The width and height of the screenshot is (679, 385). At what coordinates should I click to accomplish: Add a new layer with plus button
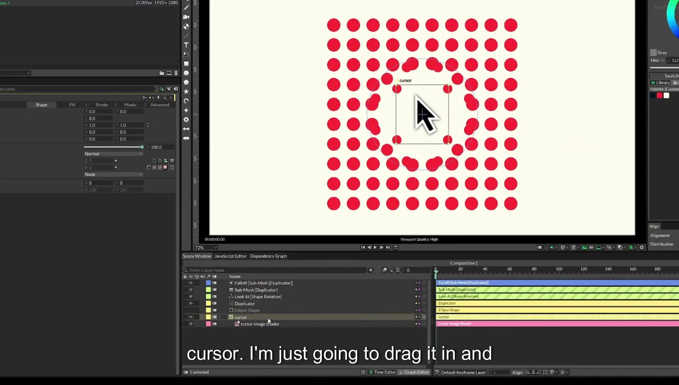(371, 270)
